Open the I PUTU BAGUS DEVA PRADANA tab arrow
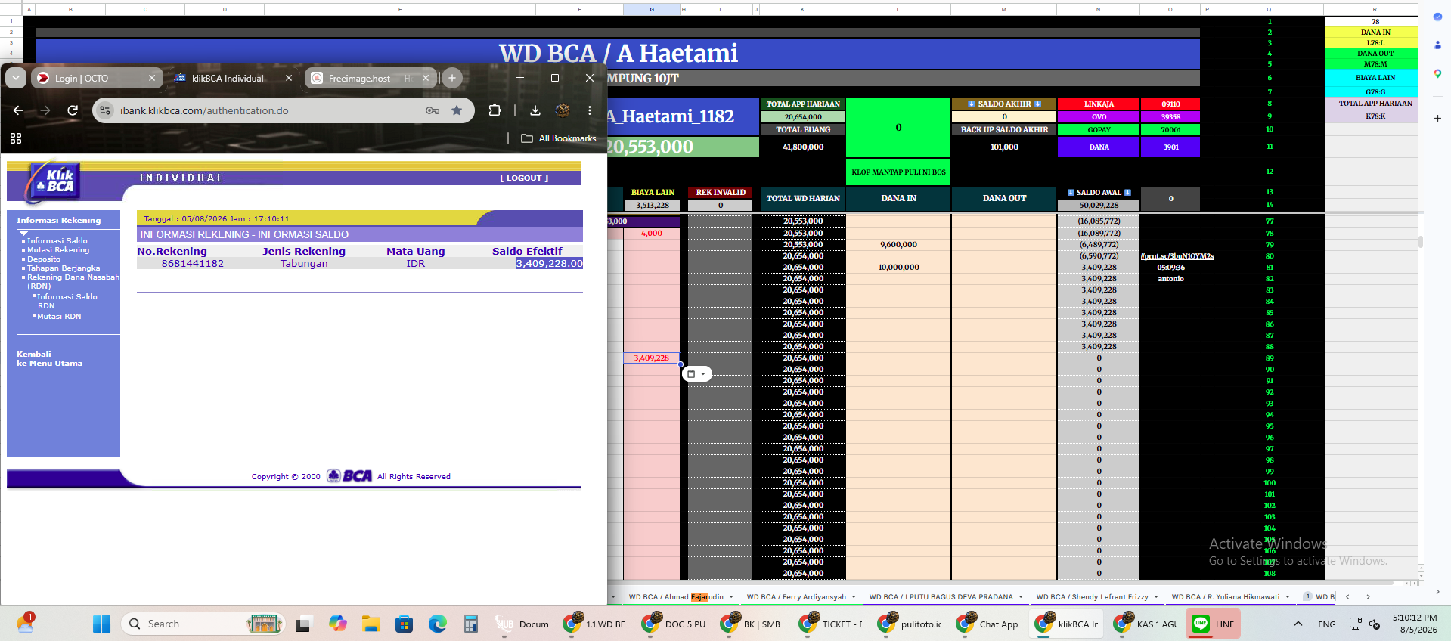The image size is (1451, 641). [x=1021, y=597]
